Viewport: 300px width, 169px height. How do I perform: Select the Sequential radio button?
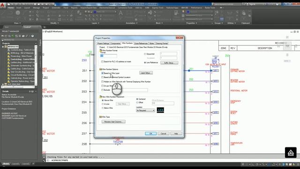[145, 54]
